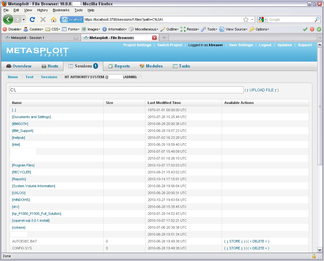Image resolution: width=324 pixels, height=261 pixels.
Task: Click the Support link
Action: click(305, 45)
